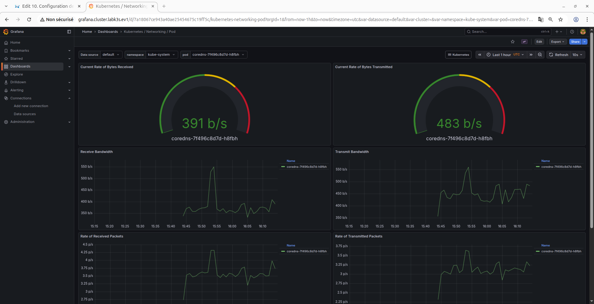
Task: Dock or undock the sidebar menu
Action: (x=69, y=32)
